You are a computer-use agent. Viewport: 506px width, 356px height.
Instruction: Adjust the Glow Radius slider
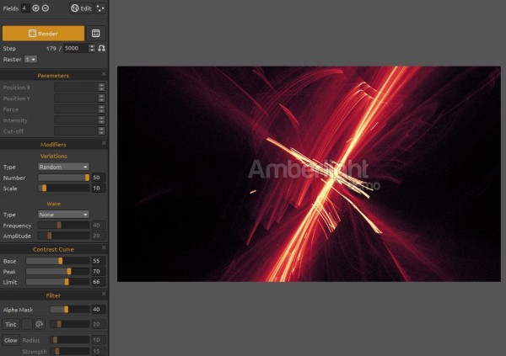(70, 340)
